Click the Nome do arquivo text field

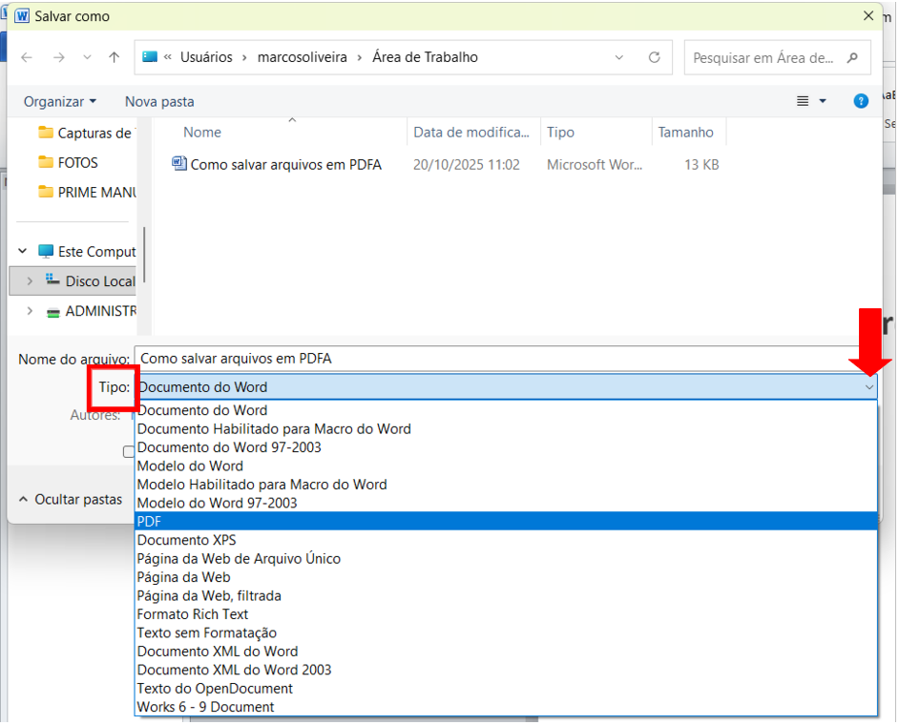click(496, 359)
